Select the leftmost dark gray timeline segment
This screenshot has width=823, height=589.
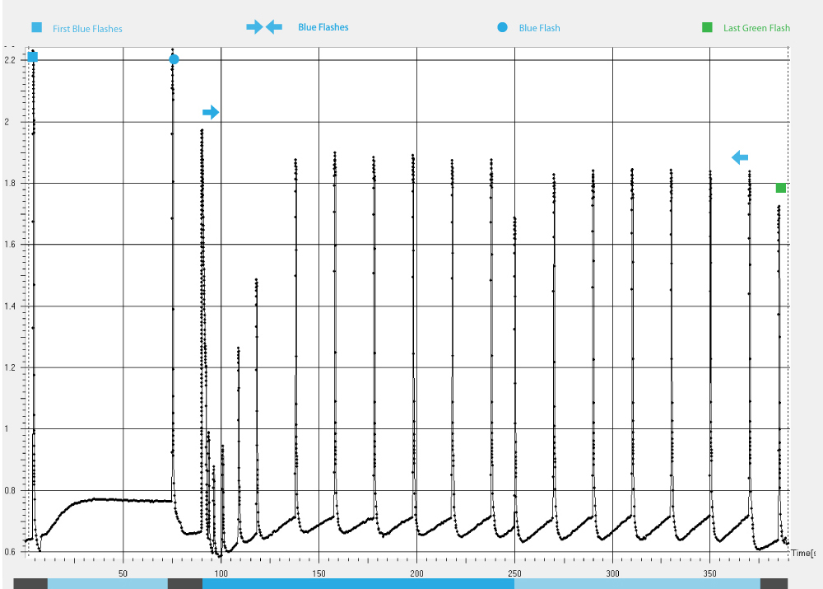30,583
